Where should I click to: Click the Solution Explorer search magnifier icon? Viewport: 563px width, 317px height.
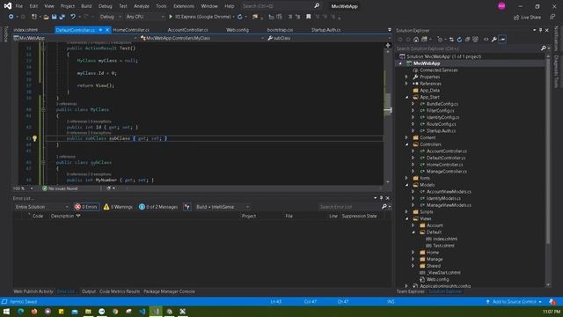[x=544, y=48]
